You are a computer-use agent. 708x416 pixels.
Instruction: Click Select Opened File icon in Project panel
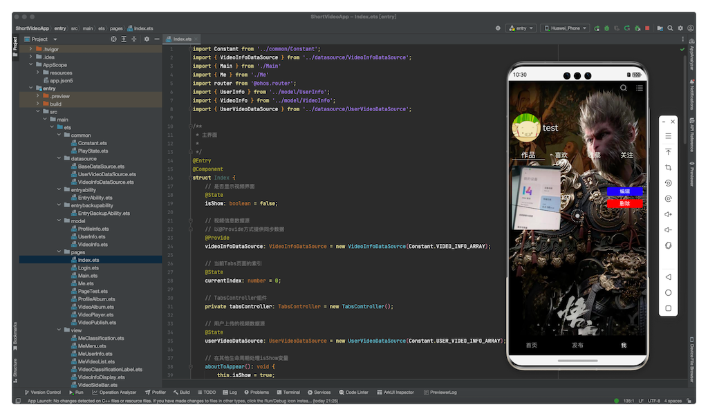click(114, 39)
